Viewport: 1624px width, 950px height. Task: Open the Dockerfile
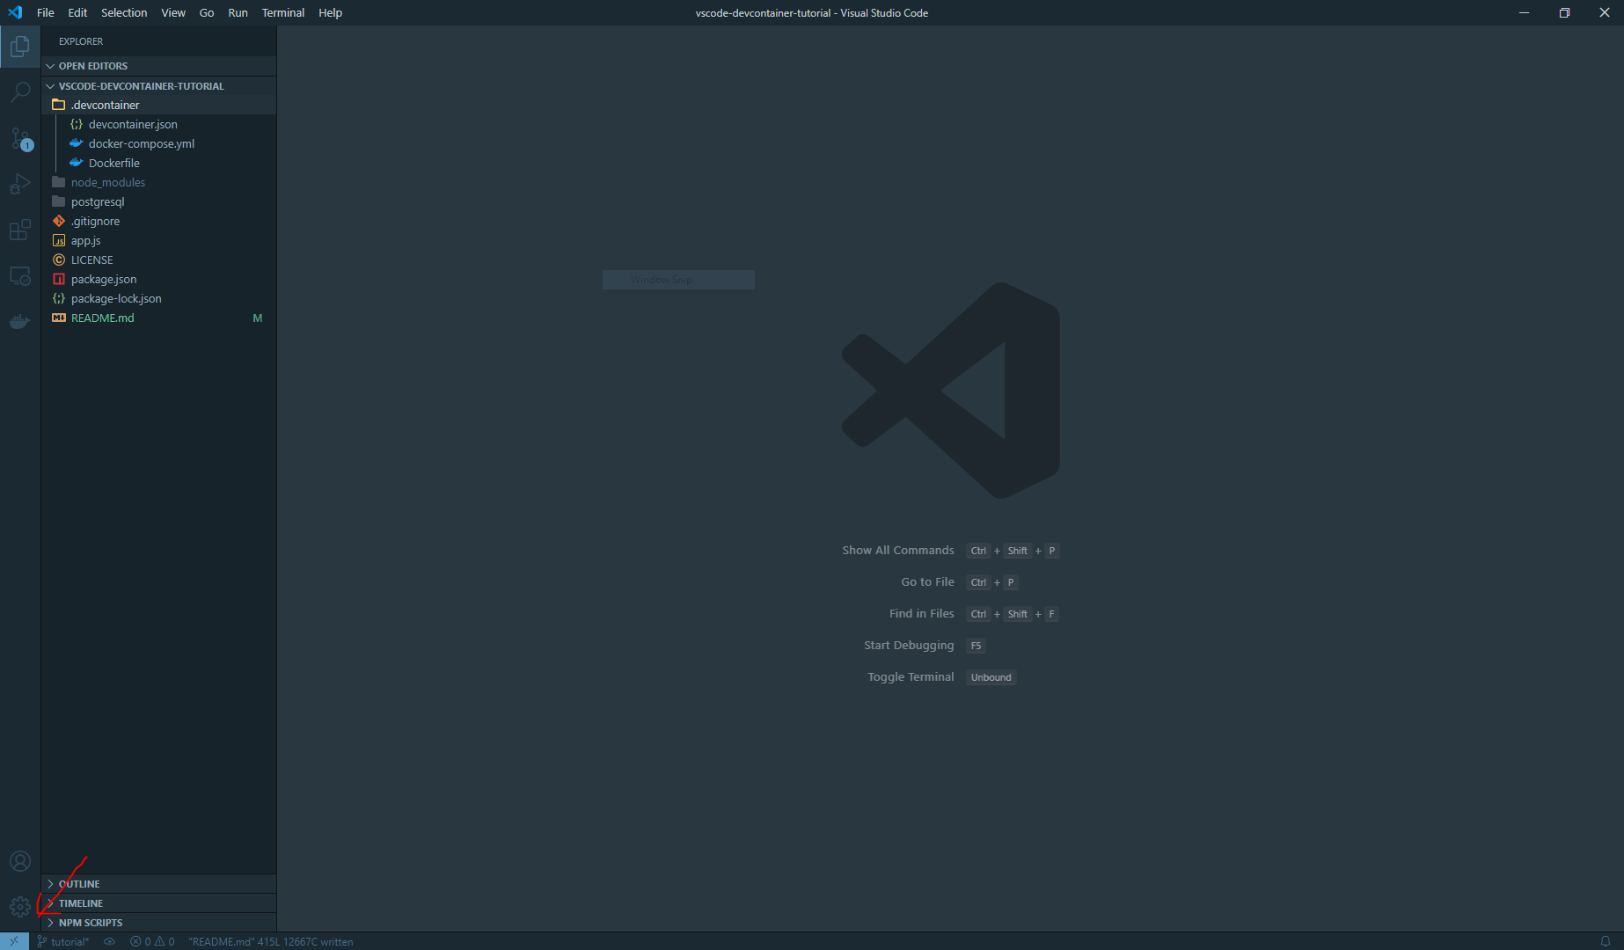[158, 163]
